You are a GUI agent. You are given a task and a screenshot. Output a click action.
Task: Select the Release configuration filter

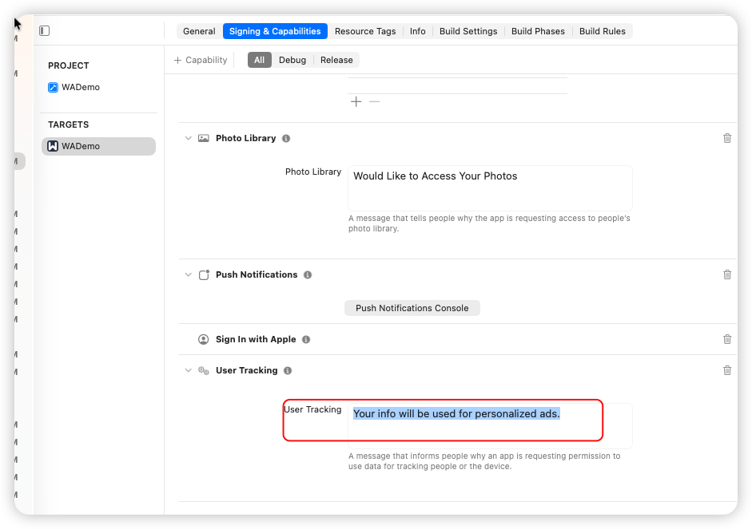336,60
